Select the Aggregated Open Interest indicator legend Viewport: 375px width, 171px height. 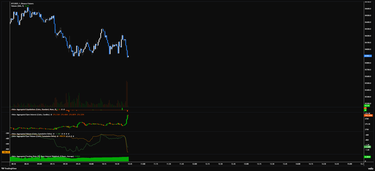pos(31,114)
